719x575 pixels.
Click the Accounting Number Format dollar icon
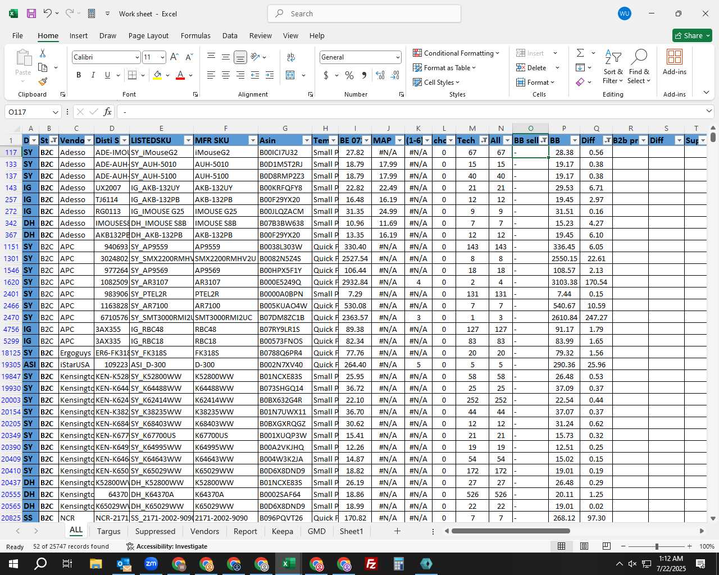point(326,75)
